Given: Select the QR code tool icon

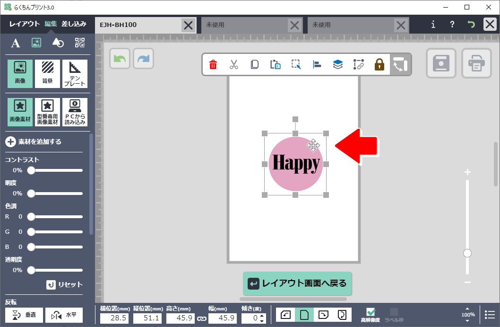Looking at the screenshot, I should click(80, 43).
